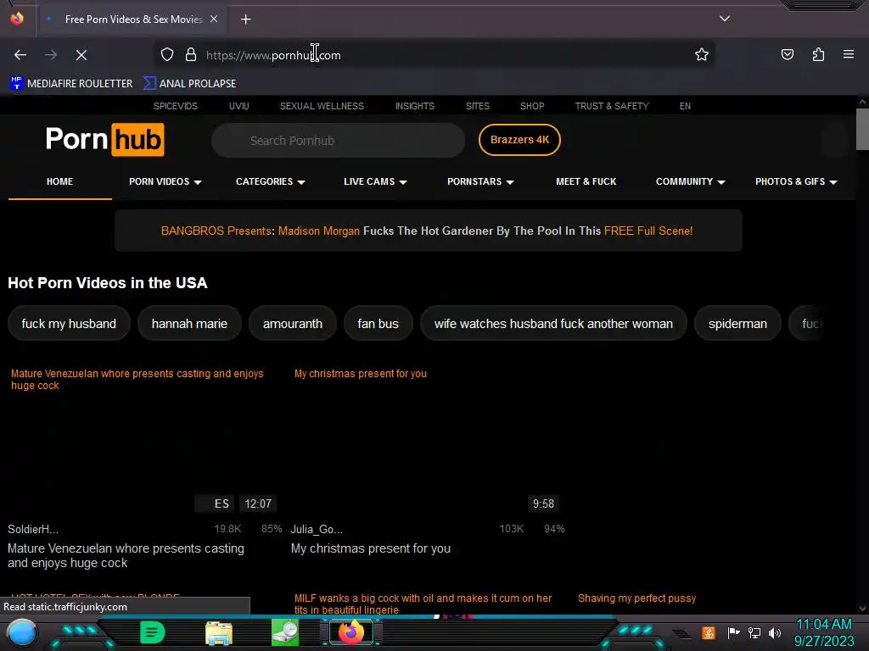This screenshot has height=651, width=869.
Task: Open the MEDIAFIRE ROULETTER bookmark
Action: click(71, 84)
